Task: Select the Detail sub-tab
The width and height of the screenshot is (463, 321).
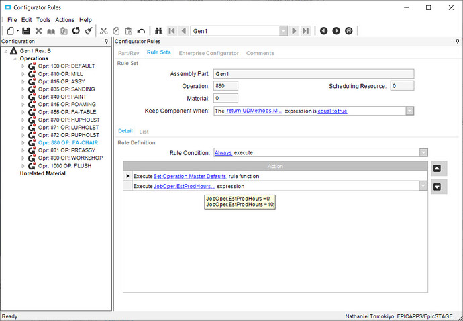Action: [125, 131]
